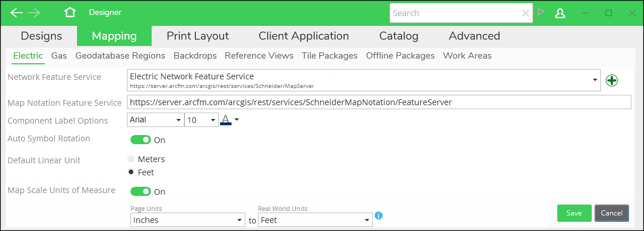Screen dimensions: 644x231
Task: Click the forward arrow icon
Action: coord(34,13)
